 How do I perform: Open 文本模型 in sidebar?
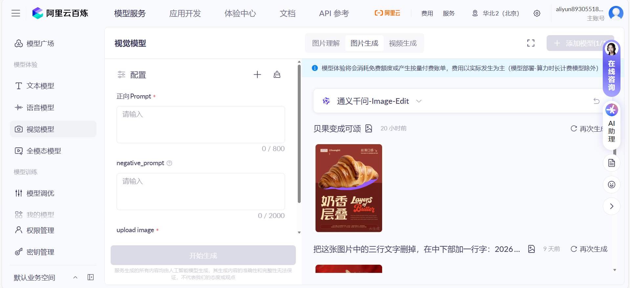point(53,86)
